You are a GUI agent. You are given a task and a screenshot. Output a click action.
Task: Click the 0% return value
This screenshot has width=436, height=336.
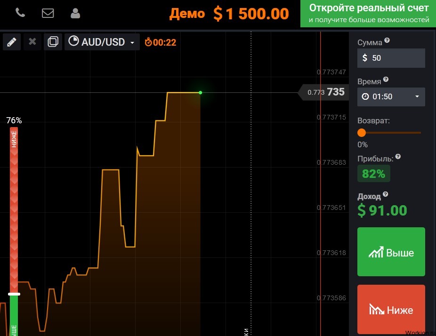363,145
